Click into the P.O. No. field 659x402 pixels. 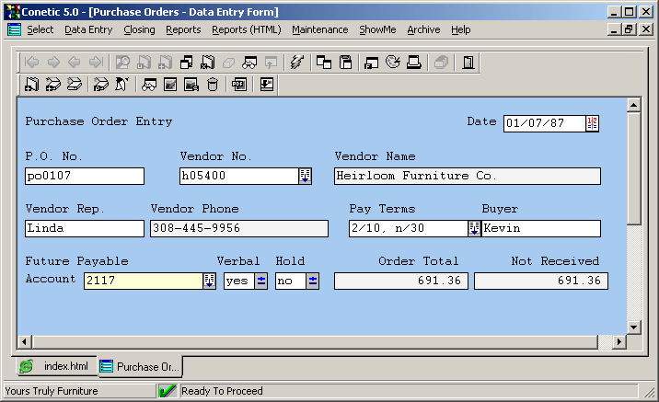tap(85, 177)
